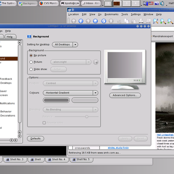The height and width of the screenshot is (174, 174).
Task: Click the greyed forward arrow in Konqueror
Action: tap(88, 21)
